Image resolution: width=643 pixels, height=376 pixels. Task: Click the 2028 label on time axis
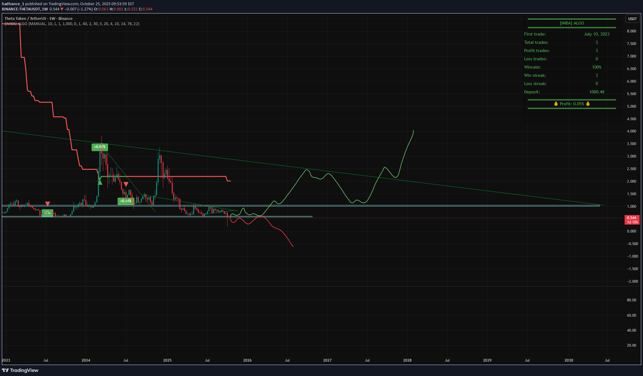point(407,360)
